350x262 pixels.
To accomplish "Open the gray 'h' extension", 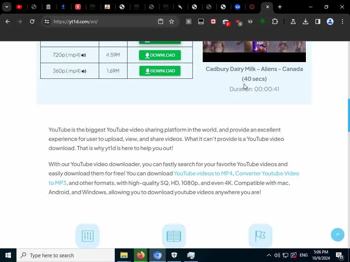I will [x=189, y=21].
